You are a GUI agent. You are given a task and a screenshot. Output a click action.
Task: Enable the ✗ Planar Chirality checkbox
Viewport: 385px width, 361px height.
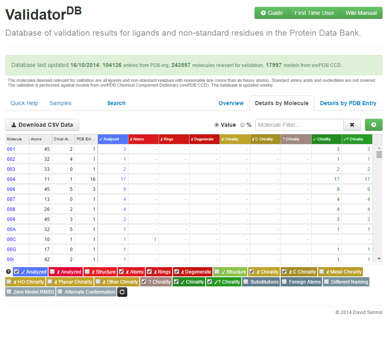[x=50, y=282]
